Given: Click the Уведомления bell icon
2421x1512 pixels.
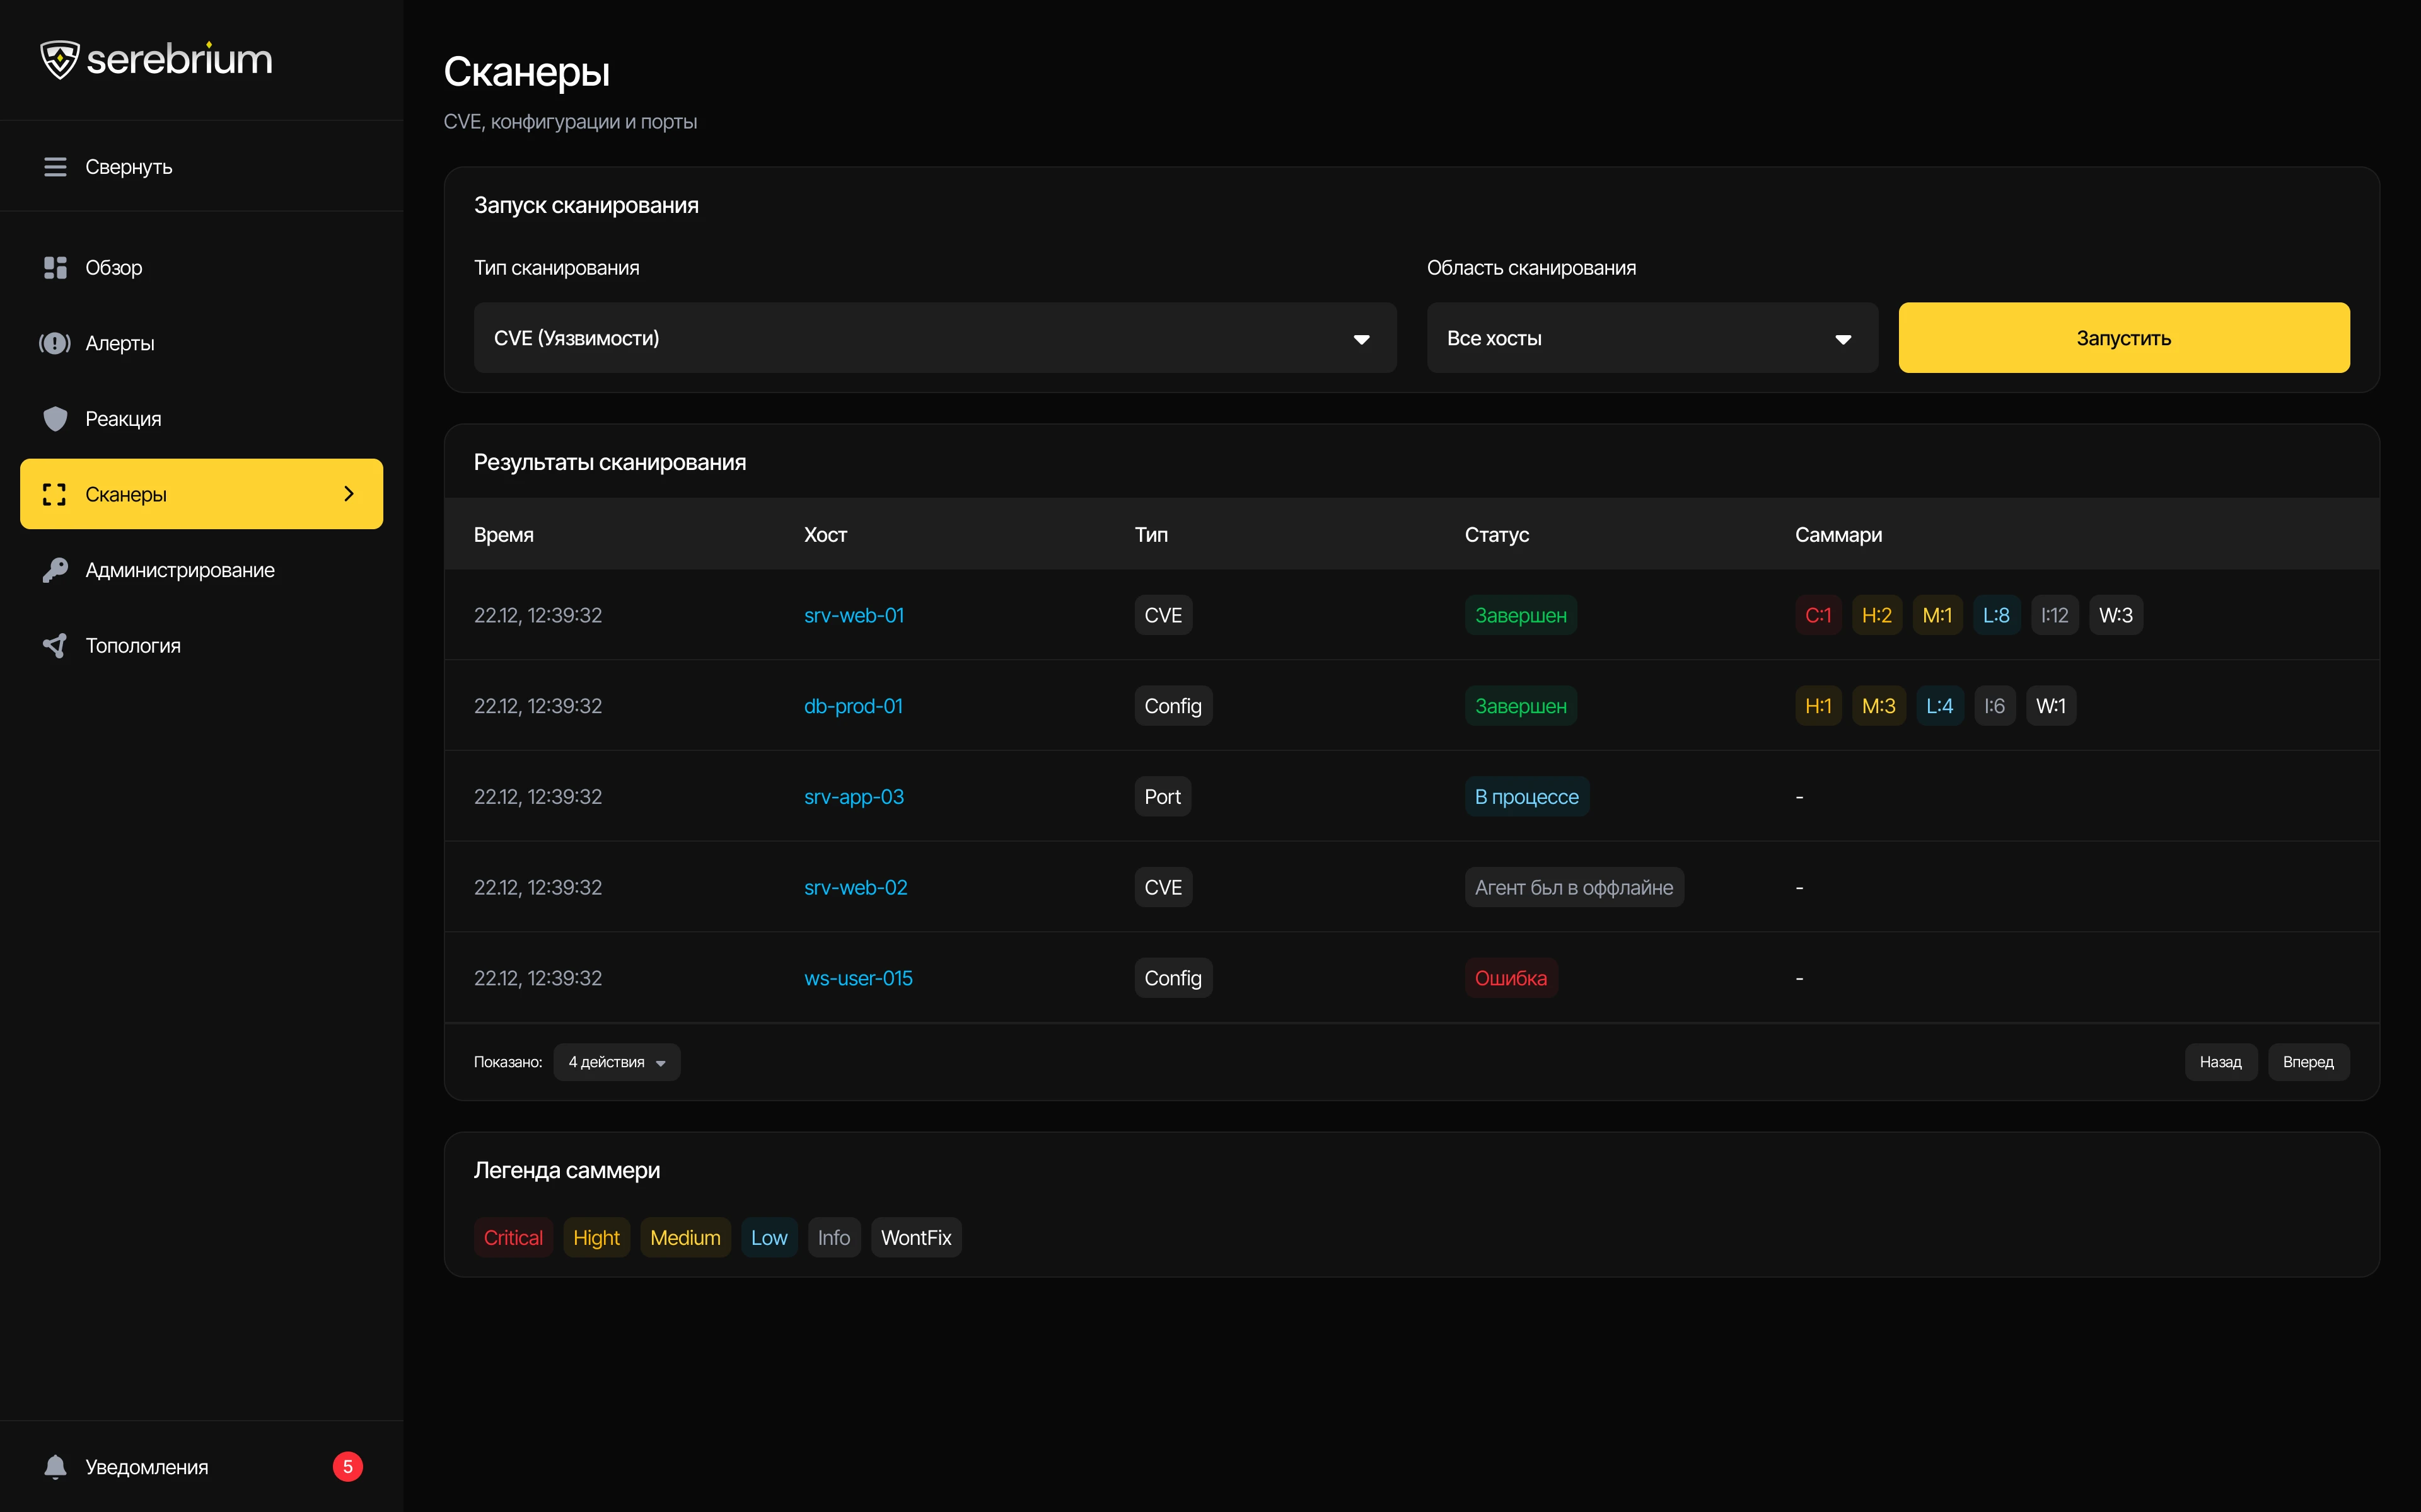Looking at the screenshot, I should (55, 1467).
